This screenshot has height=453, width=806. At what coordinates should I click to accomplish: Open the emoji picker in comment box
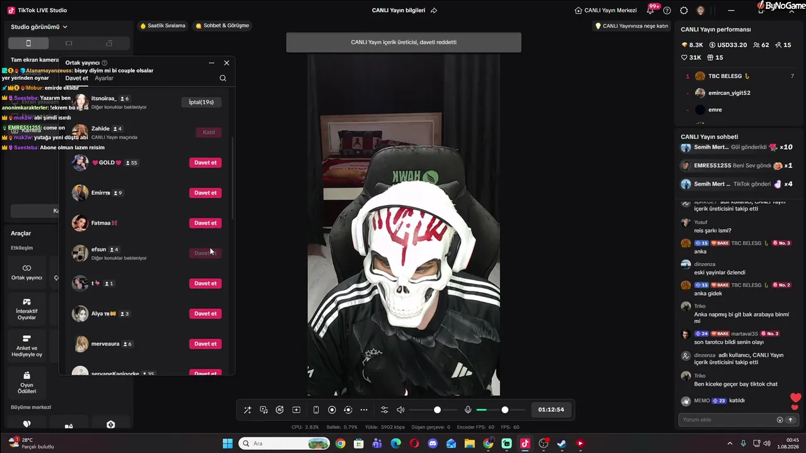coord(780,420)
